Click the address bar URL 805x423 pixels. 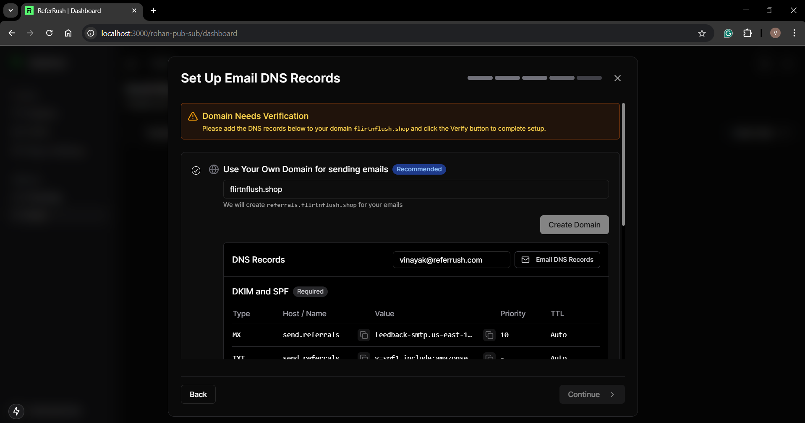[169, 33]
